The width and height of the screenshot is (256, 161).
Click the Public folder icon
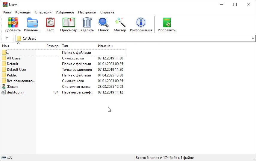coord(4,75)
